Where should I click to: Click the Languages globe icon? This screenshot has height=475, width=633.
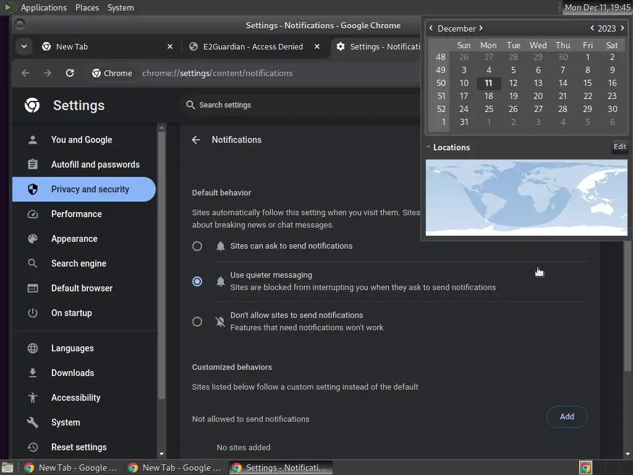[x=33, y=348]
